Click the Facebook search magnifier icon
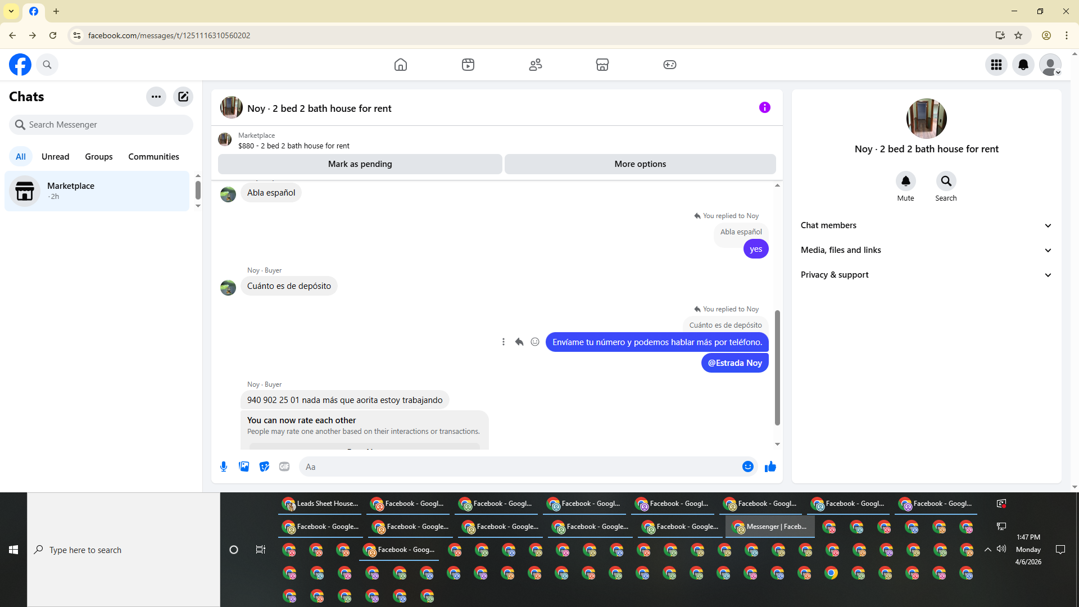Viewport: 1079px width, 607px height. coord(47,65)
